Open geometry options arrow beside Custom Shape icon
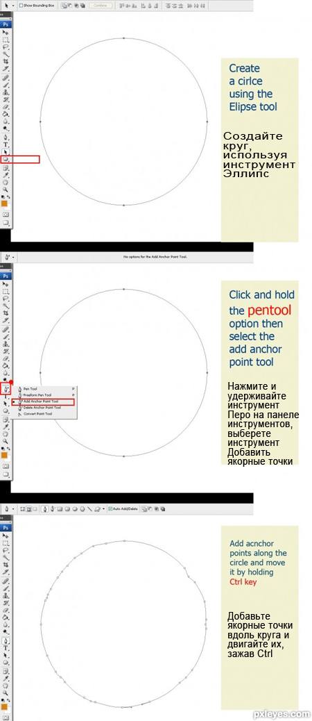The image size is (312, 721). click(x=104, y=509)
